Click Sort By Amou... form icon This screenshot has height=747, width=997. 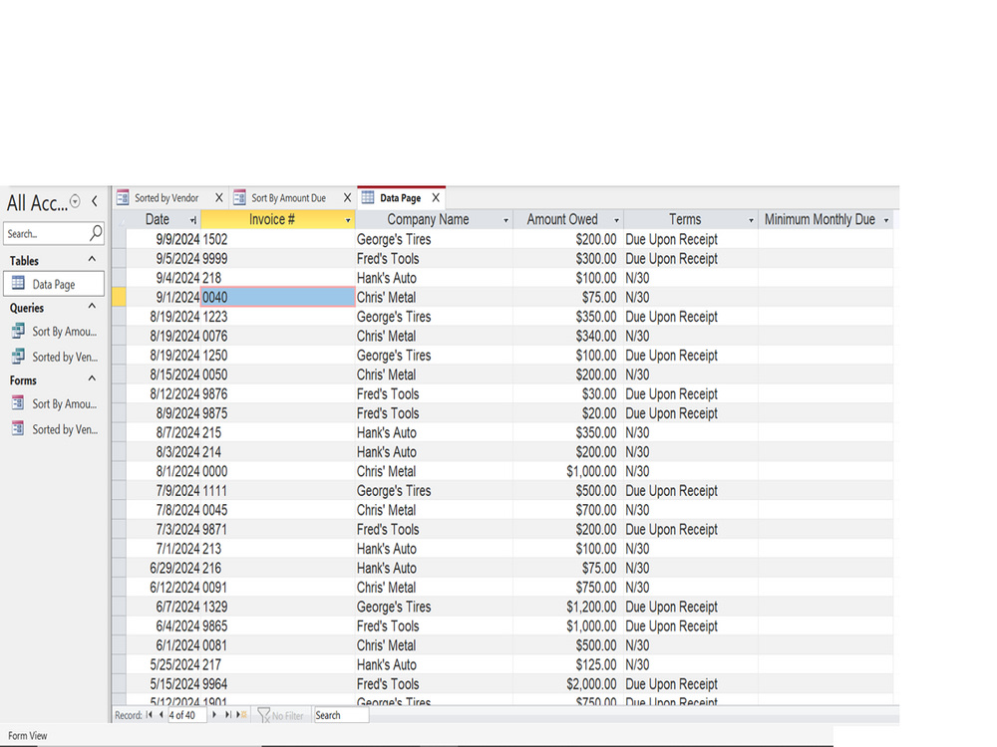click(18, 403)
